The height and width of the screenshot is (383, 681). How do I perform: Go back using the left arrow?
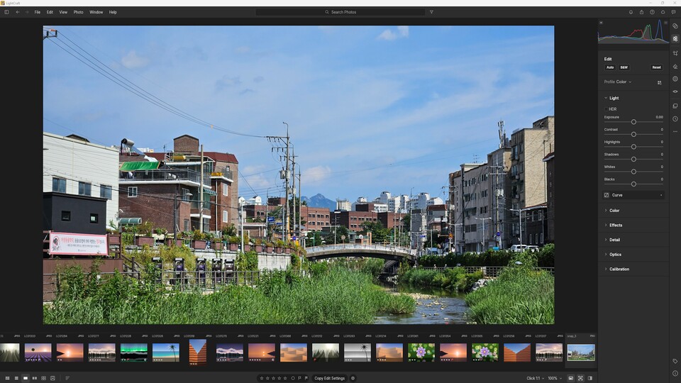(x=17, y=12)
